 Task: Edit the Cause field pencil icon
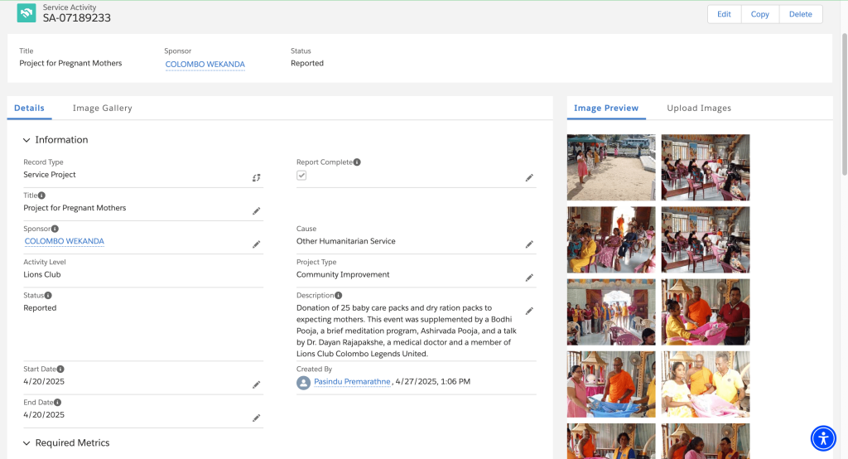pos(529,244)
